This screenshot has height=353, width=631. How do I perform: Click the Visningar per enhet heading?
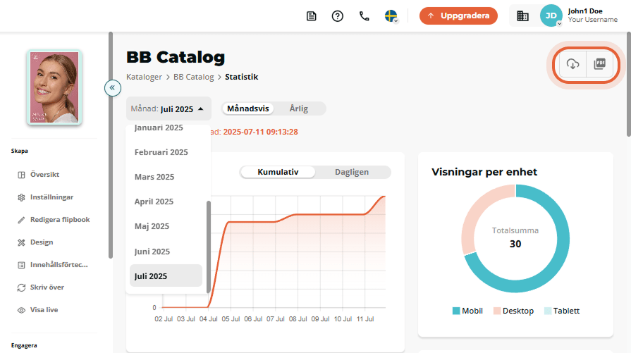pyautogui.click(x=484, y=172)
